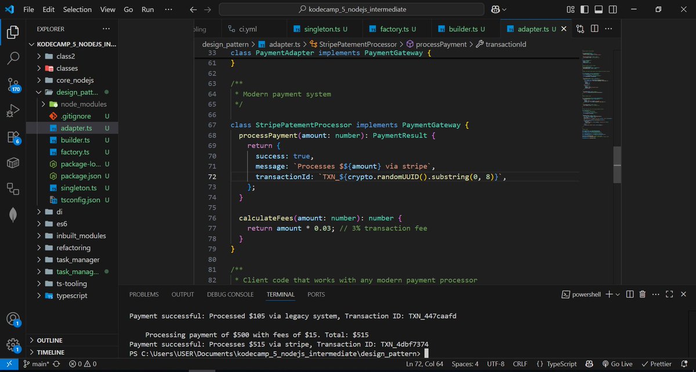Expand the task_manager folder
This screenshot has width=696, height=372.
72,259
